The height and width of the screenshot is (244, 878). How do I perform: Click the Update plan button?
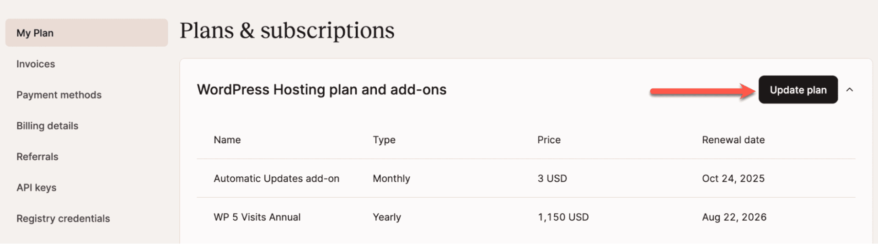798,90
